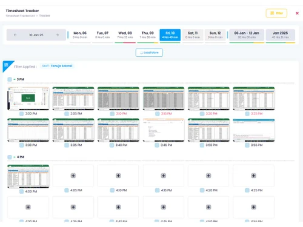Tick the 3:20 PM checkbox
The width and height of the screenshot is (303, 227).
(202, 114)
